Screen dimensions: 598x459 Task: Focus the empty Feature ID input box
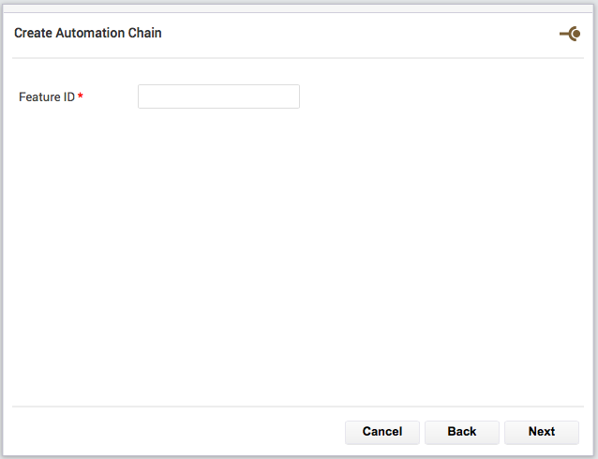218,96
